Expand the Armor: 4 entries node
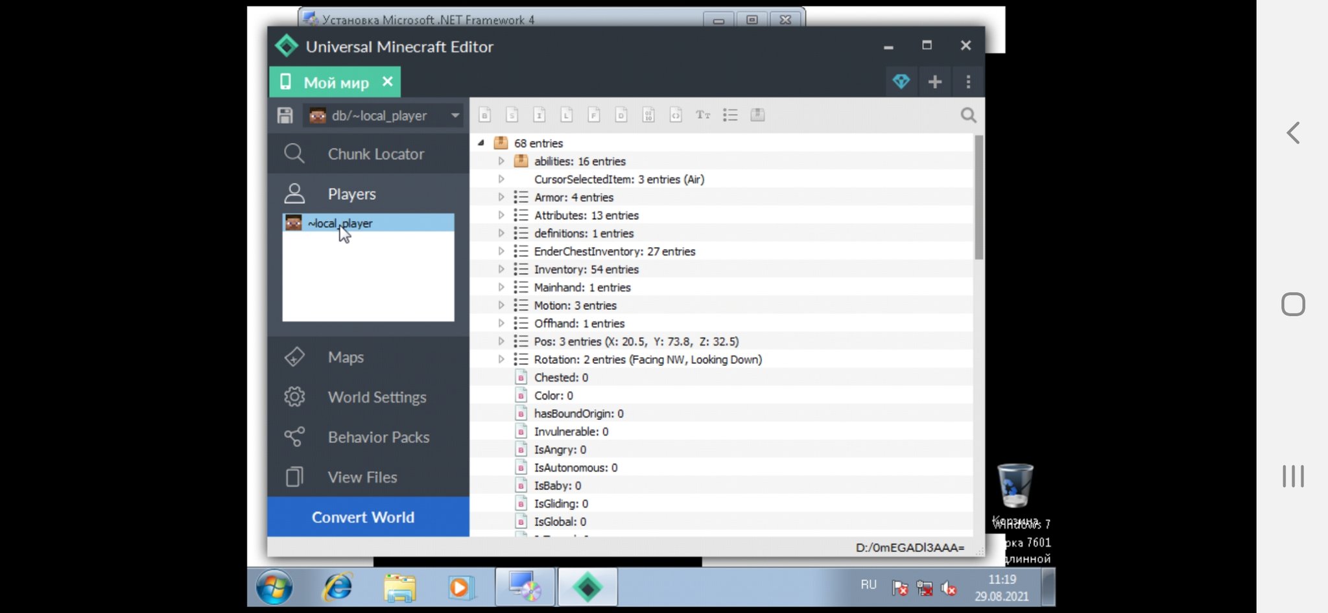 [501, 197]
